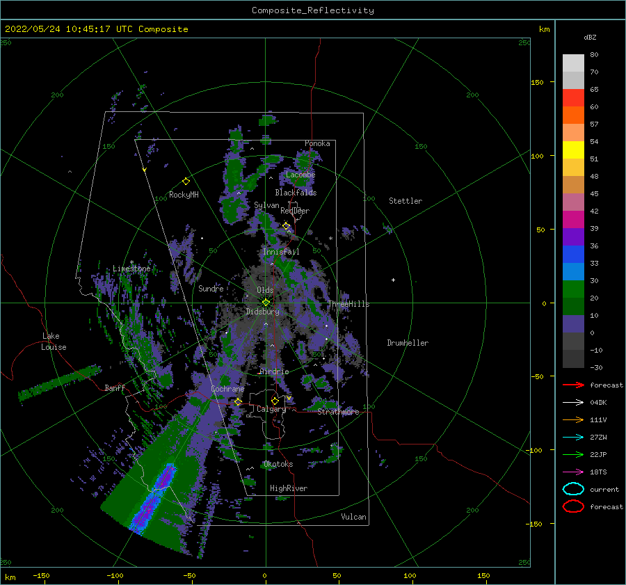Click the Vulcan label

[354, 517]
